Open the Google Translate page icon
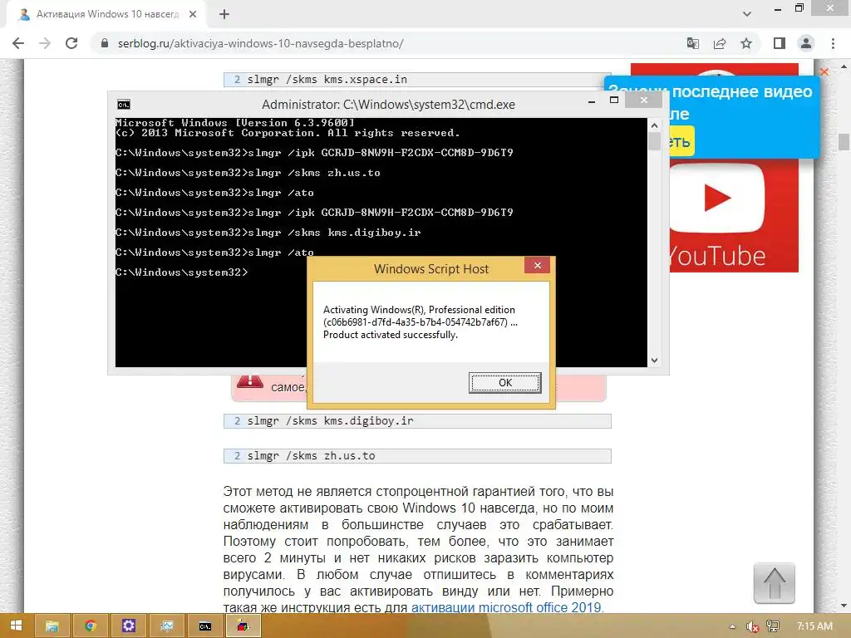Viewport: 851px width, 638px height. (x=692, y=43)
